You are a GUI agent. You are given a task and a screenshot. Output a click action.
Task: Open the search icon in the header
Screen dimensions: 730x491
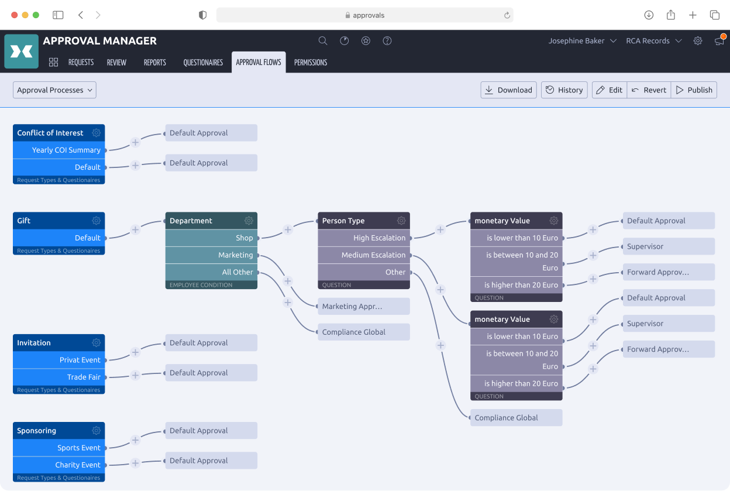[322, 40]
